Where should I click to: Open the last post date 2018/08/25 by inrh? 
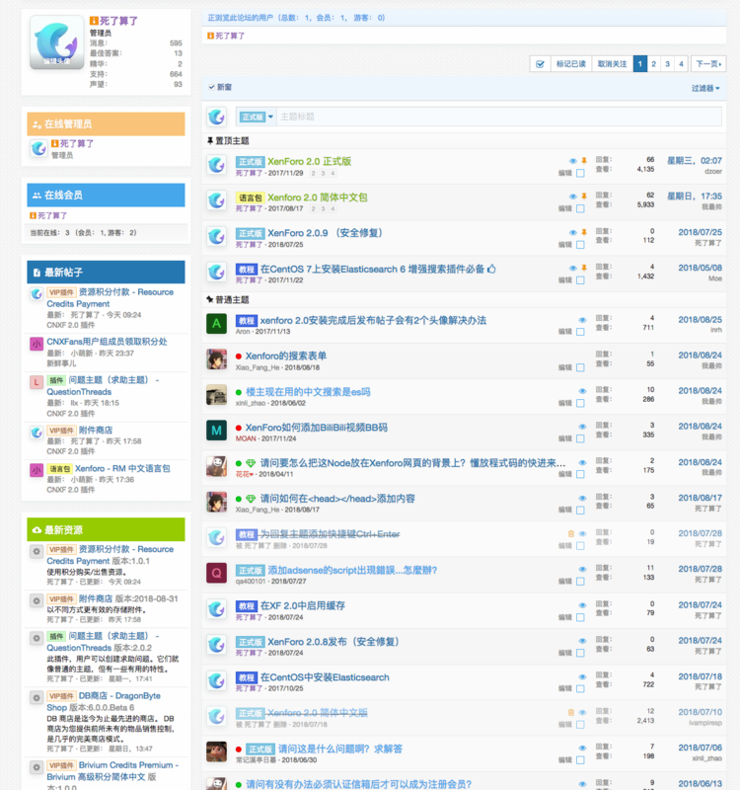[x=700, y=319]
